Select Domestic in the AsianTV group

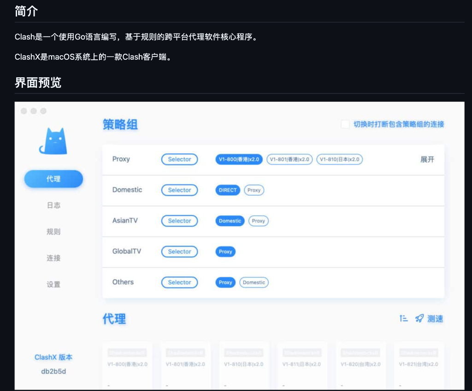(x=230, y=221)
